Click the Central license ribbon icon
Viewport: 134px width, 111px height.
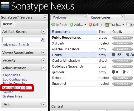[x=128, y=55]
